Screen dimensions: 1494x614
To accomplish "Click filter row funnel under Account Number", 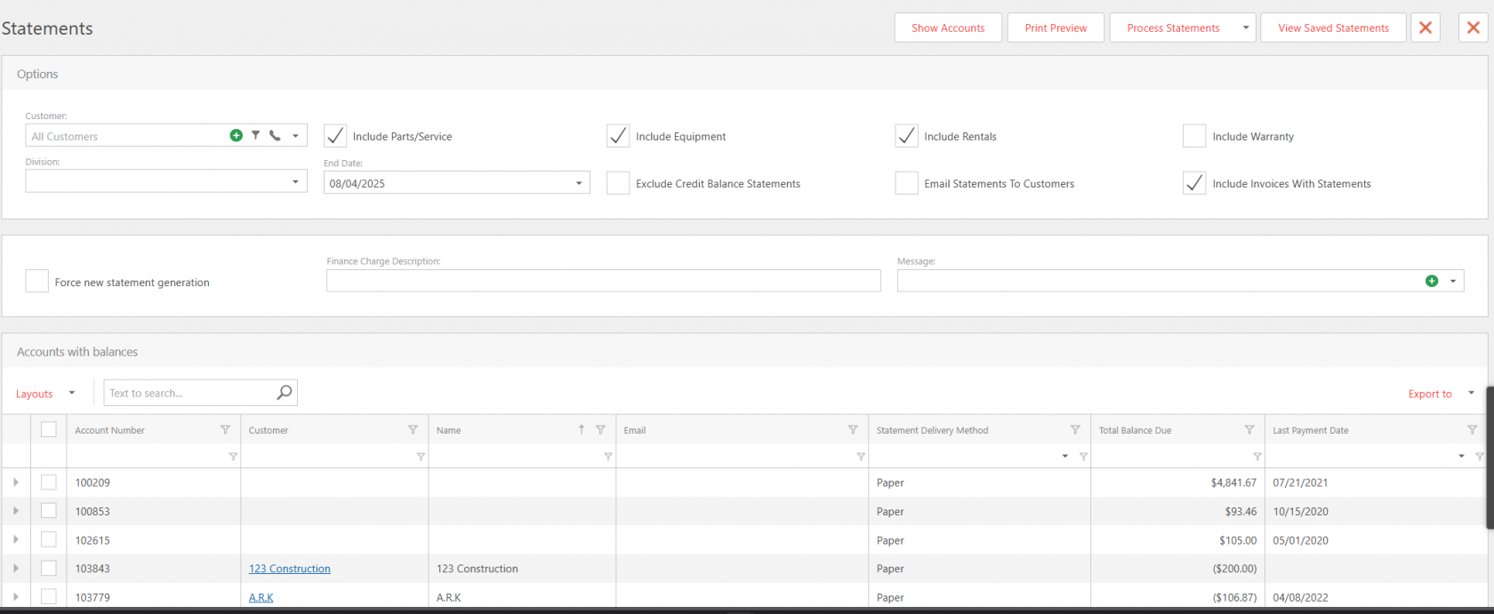I will 233,457.
